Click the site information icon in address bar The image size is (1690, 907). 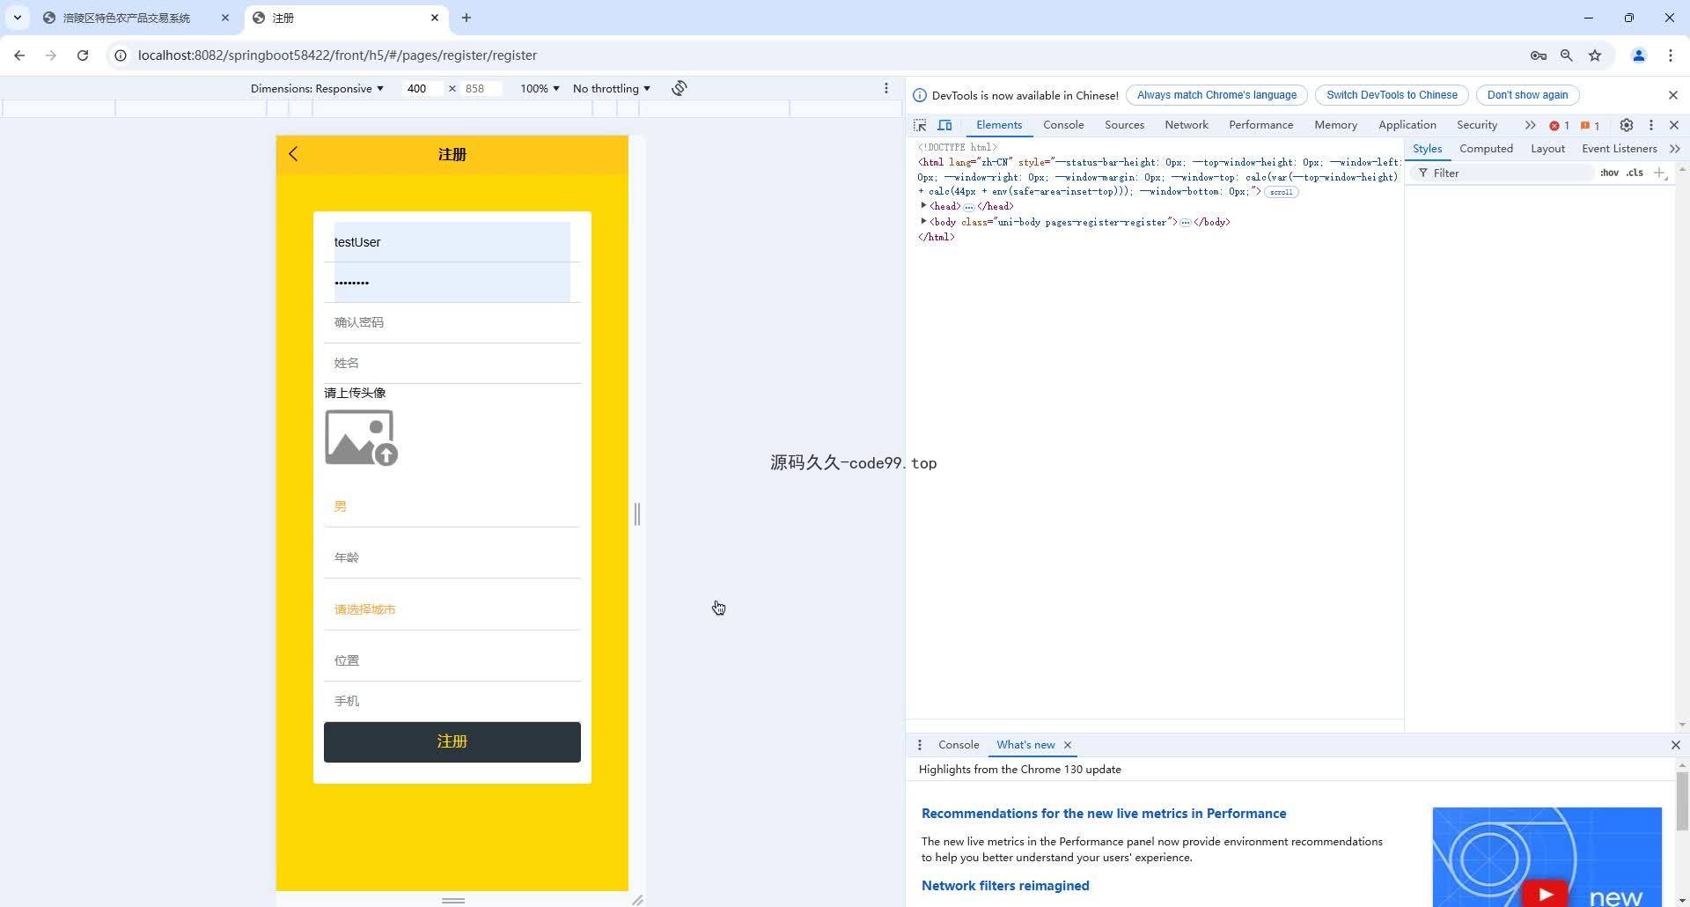pos(121,55)
